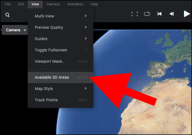This screenshot has height=135, width=192.
Task: Toggle fullscreen viewport bracket icon
Action: pyautogui.click(x=135, y=14)
